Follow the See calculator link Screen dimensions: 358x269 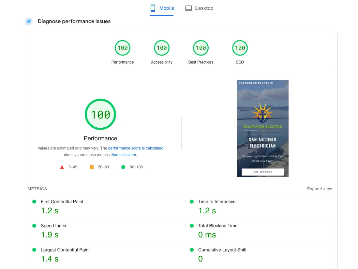coord(124,154)
